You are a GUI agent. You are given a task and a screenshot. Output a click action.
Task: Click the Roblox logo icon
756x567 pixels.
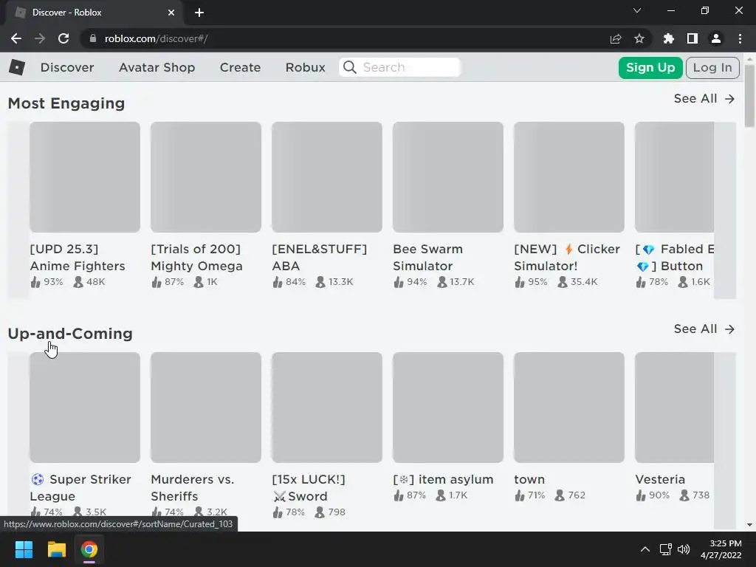pyautogui.click(x=17, y=67)
